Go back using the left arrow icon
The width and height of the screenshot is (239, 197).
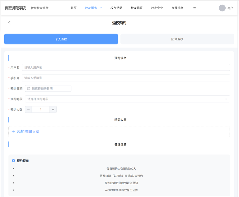point(9,23)
